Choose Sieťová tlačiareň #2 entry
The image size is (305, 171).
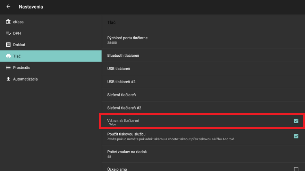(x=124, y=108)
